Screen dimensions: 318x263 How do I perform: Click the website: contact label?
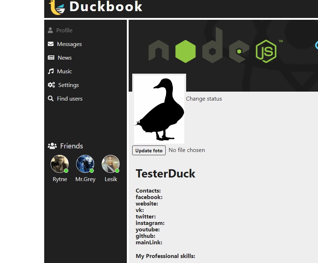[147, 204]
